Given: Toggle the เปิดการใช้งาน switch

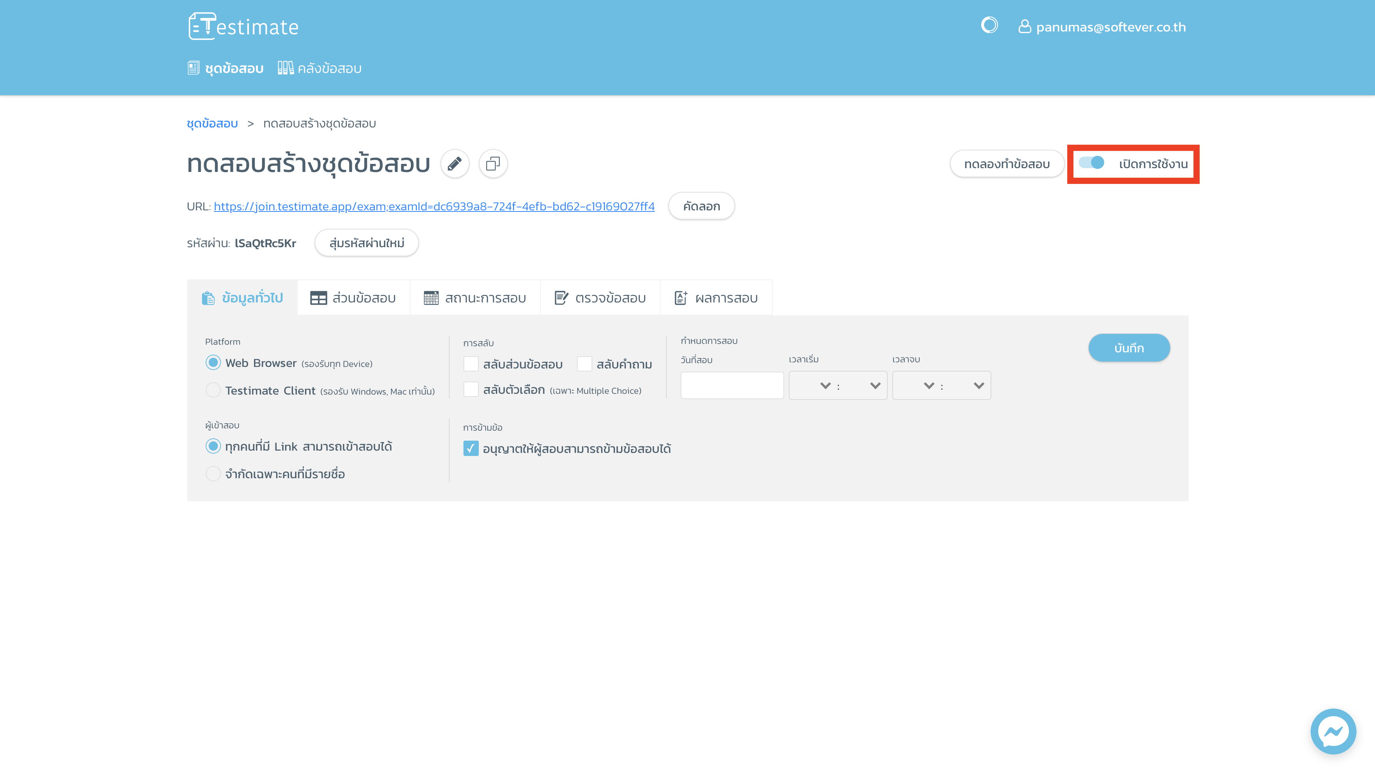Looking at the screenshot, I should [x=1091, y=163].
